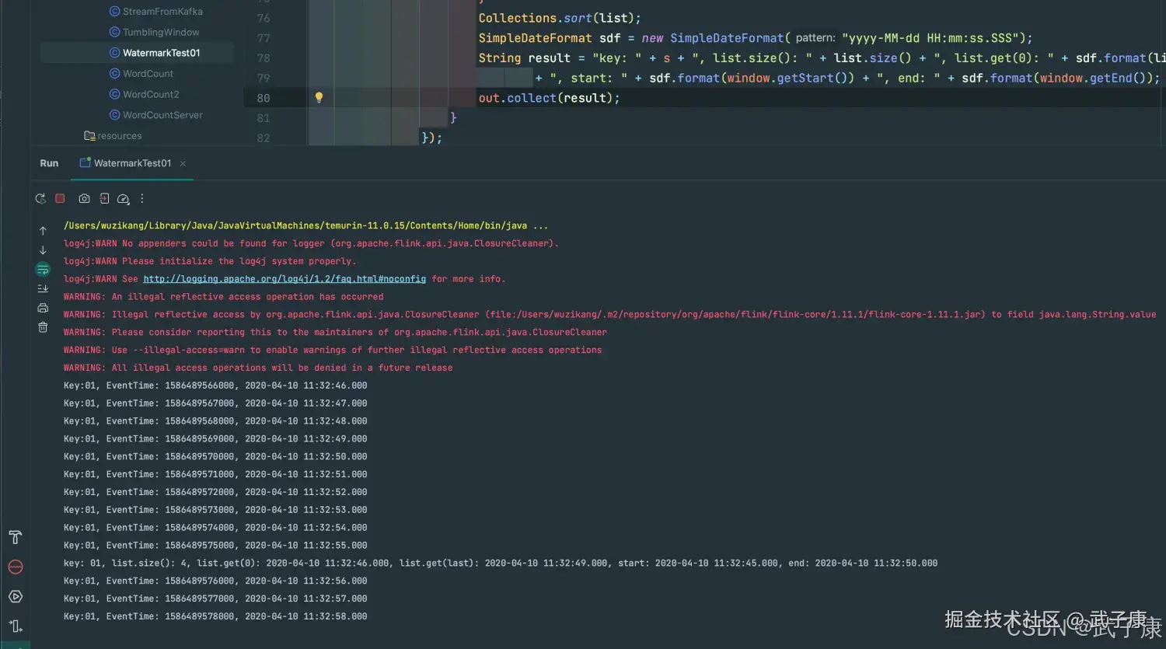Click the Run tool window label
The height and width of the screenshot is (649, 1166).
coord(49,163)
